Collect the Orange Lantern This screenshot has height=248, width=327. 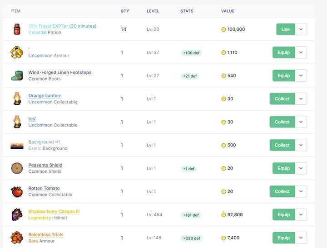coord(282,99)
